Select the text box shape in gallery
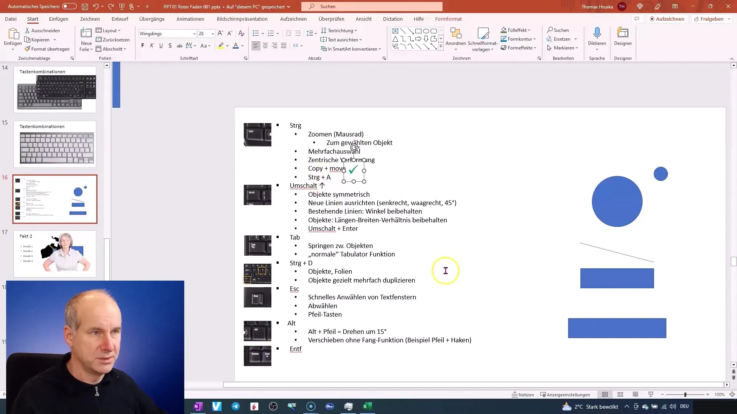The image size is (737, 414). (x=395, y=31)
